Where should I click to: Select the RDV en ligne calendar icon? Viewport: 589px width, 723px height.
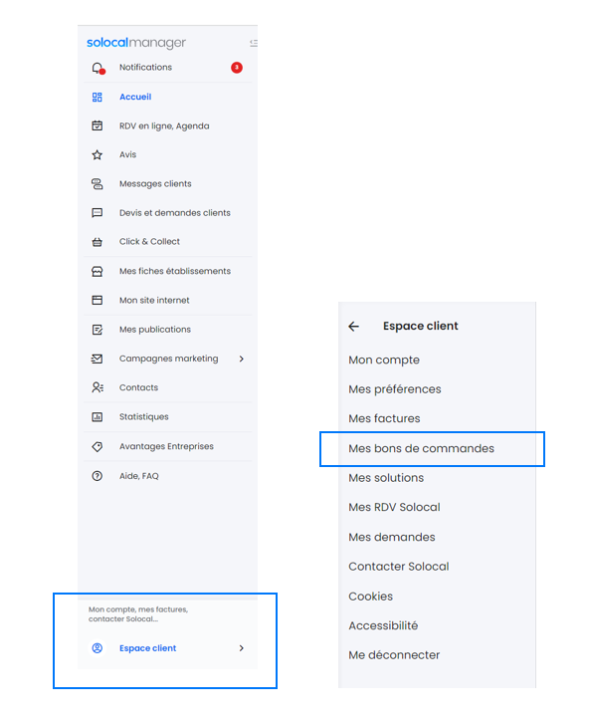(98, 125)
